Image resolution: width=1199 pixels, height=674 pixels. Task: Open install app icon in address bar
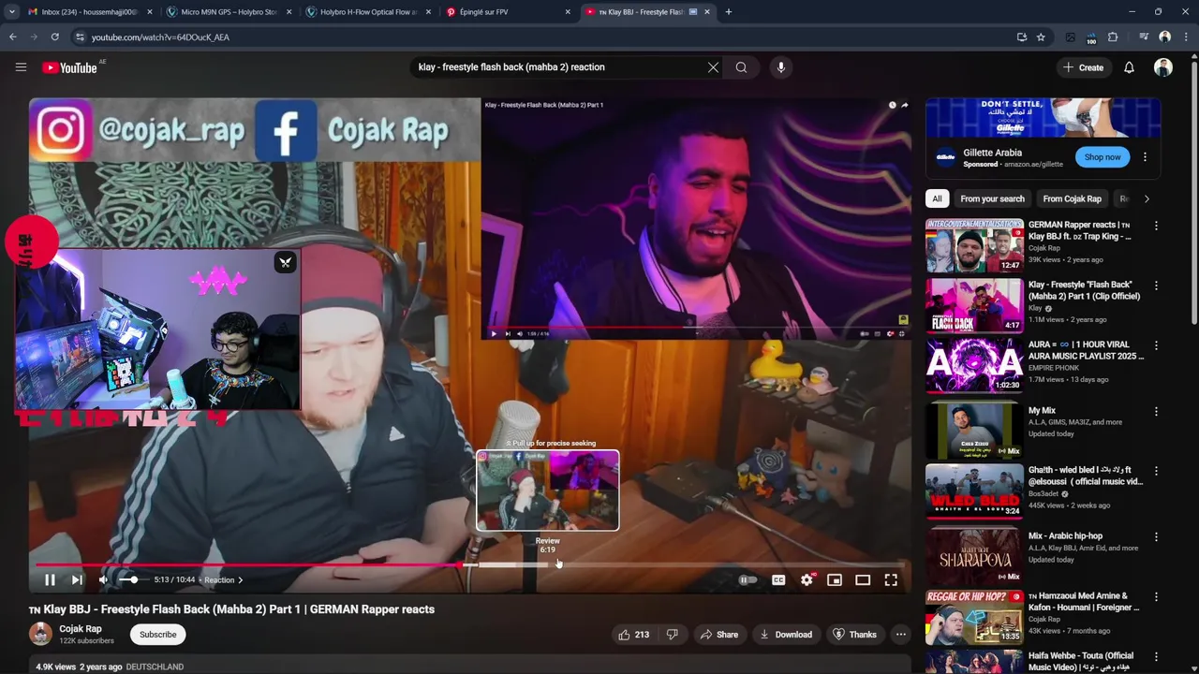click(x=1021, y=37)
